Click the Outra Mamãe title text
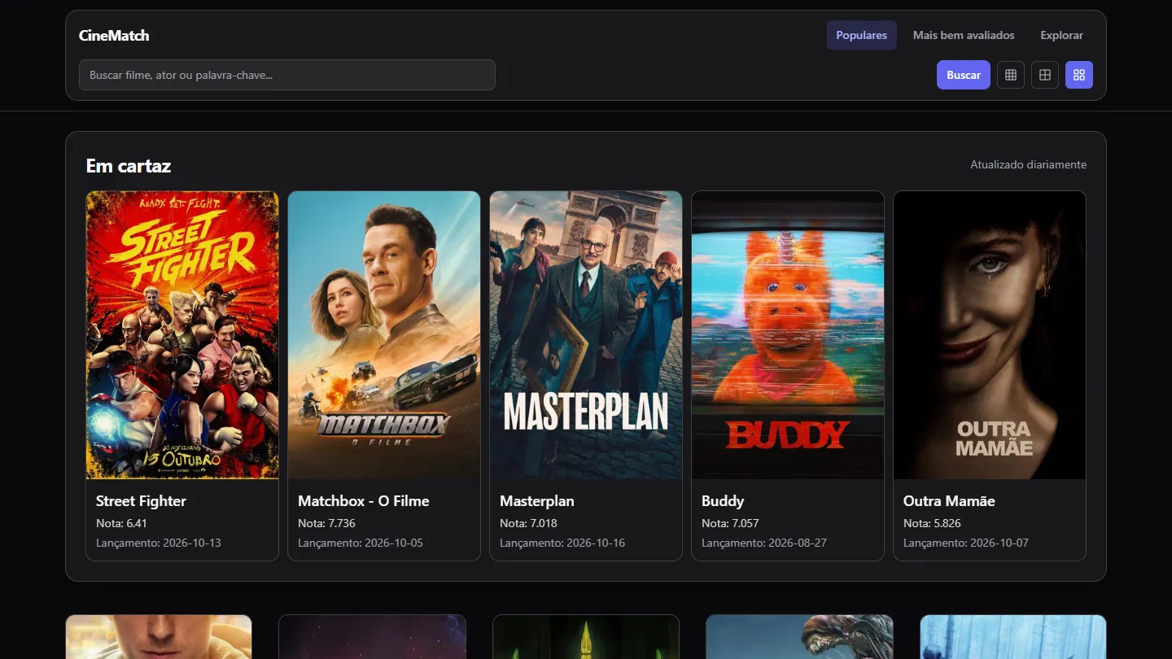This screenshot has height=659, width=1172. click(949, 501)
